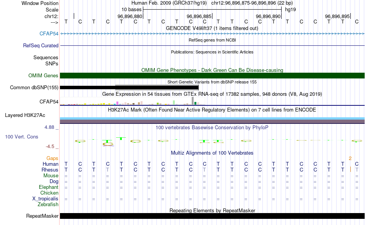Click the 'Scale' ruler label
This screenshot has width=365, height=225.
pos(52,10)
